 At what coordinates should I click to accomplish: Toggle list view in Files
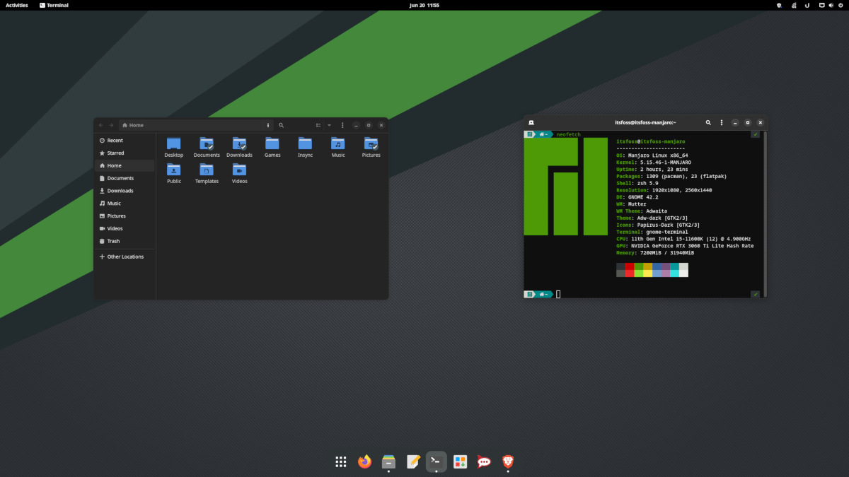pyautogui.click(x=318, y=125)
